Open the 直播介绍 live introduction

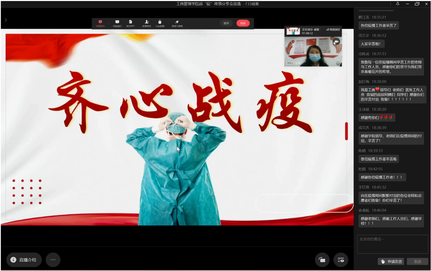(x=24, y=260)
